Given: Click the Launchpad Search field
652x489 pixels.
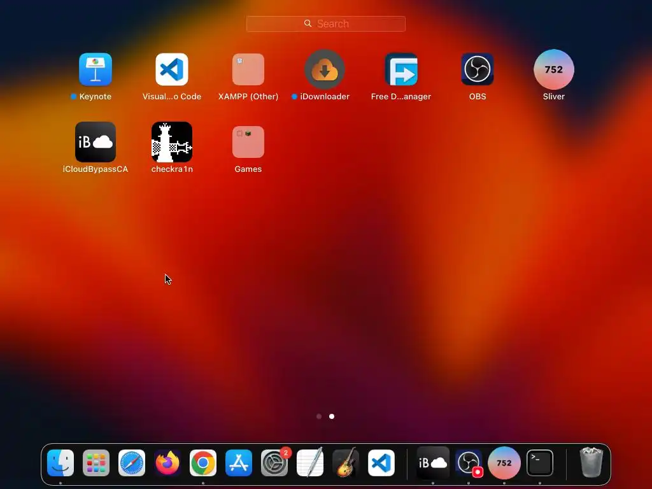Looking at the screenshot, I should [x=326, y=24].
